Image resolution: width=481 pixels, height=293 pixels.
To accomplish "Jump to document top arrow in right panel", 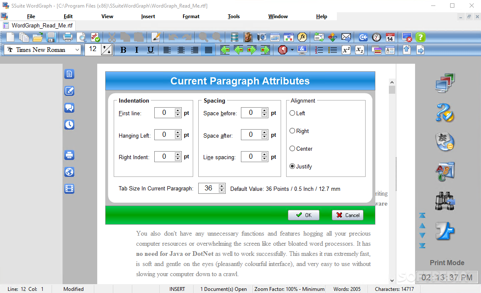I will pyautogui.click(x=422, y=215).
